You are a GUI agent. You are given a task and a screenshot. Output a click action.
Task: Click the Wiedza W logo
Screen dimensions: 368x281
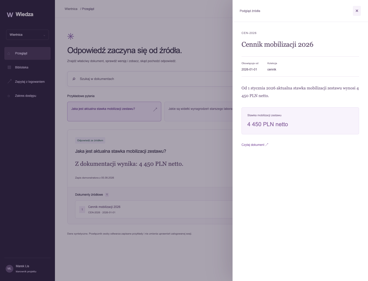point(10,15)
